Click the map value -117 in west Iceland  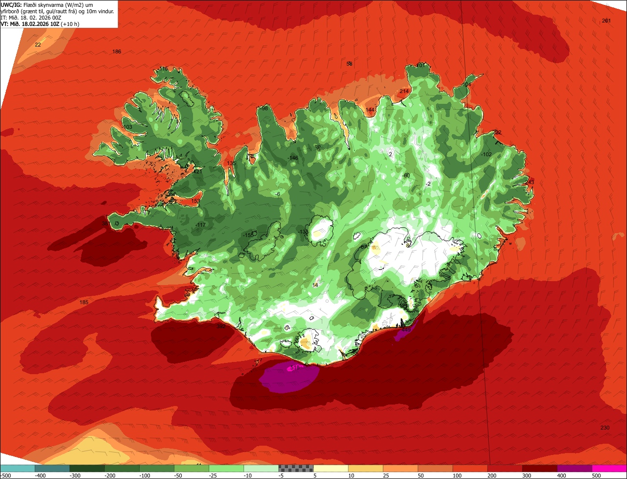click(200, 225)
